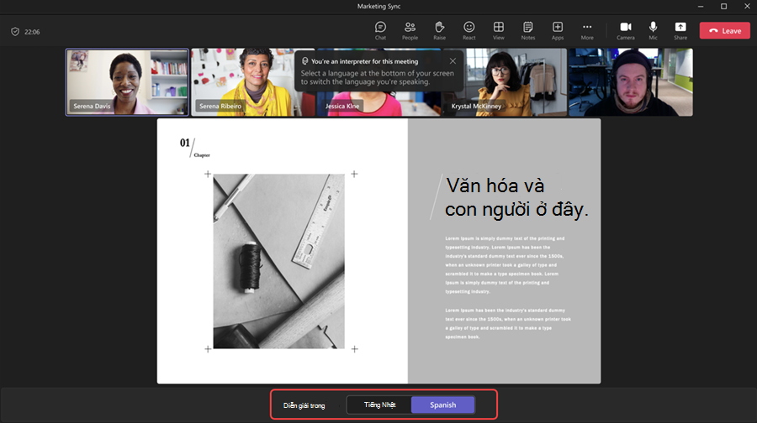Viewport: 757px width, 423px height.
Task: Show the People list
Action: 410,30
